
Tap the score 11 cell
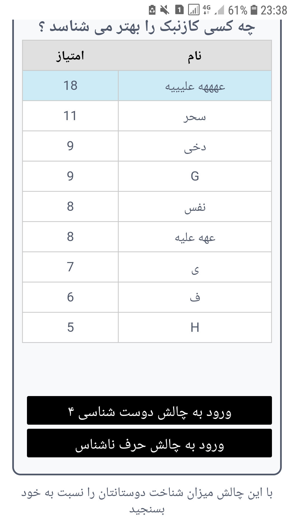tap(70, 116)
